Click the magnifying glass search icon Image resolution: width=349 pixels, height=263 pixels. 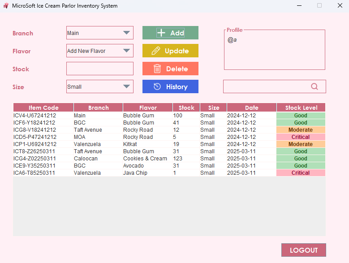click(x=315, y=86)
